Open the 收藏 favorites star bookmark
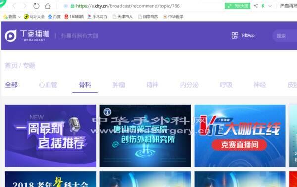The width and height of the screenshot is (297, 187). coord(10,17)
